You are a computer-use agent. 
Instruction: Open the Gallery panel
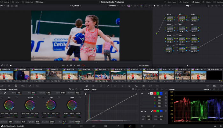pyautogui.click(x=5, y=2)
